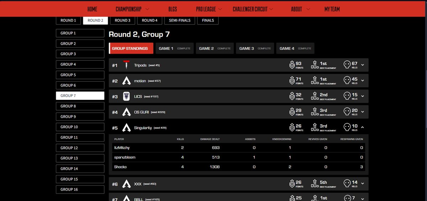Switch to the Round 4 tab
The height and width of the screenshot is (201, 427).
pyautogui.click(x=149, y=20)
